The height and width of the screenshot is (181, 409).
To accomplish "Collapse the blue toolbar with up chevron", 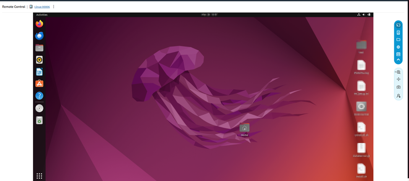I will point(398,60).
